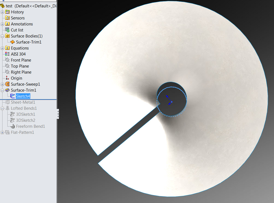Click the Surface-Sweep1 feature icon

pyautogui.click(x=7, y=84)
